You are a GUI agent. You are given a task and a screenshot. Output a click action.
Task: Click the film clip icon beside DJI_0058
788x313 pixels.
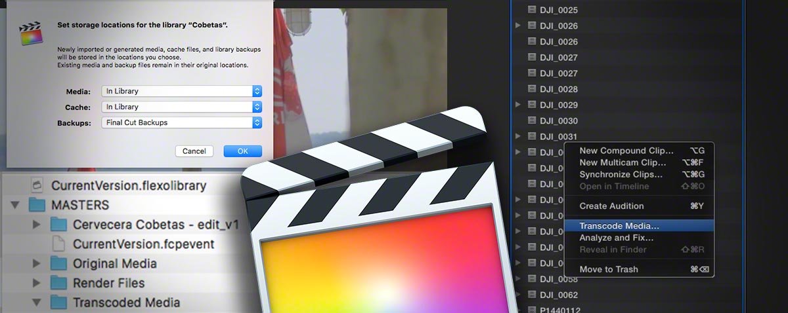point(533,279)
